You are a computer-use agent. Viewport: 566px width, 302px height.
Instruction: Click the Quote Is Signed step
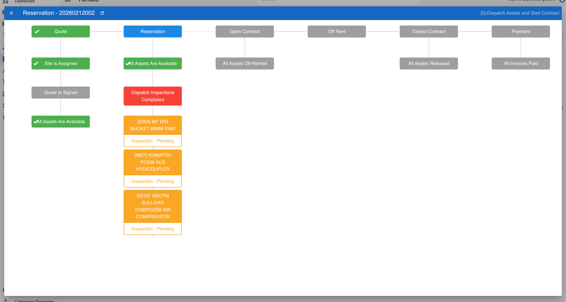(x=61, y=92)
